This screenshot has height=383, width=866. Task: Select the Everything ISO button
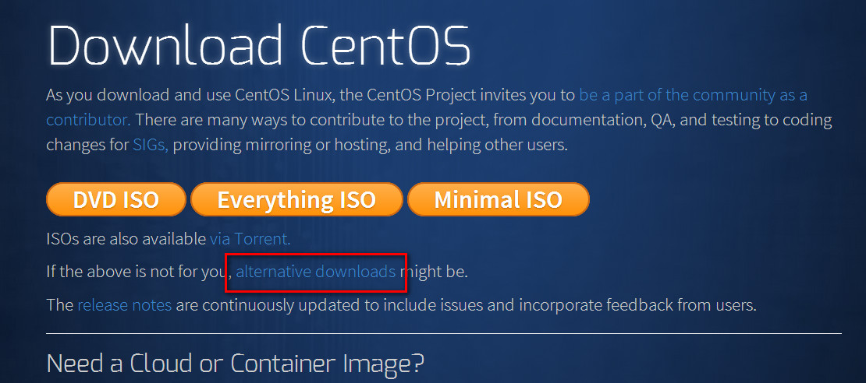pyautogui.click(x=296, y=199)
